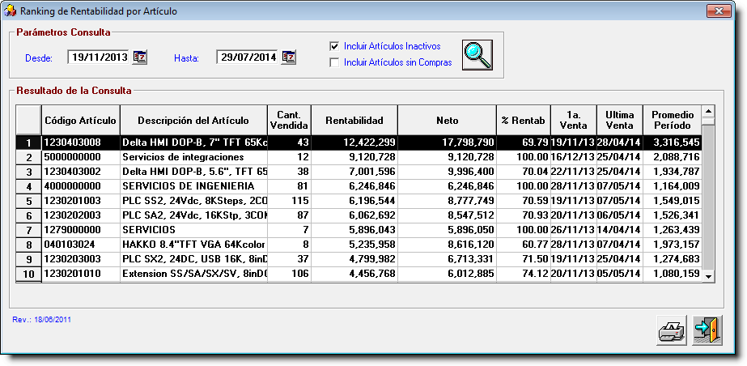This screenshot has height=366, width=747.
Task: Click the Rentabilidad column header
Action: click(x=354, y=120)
